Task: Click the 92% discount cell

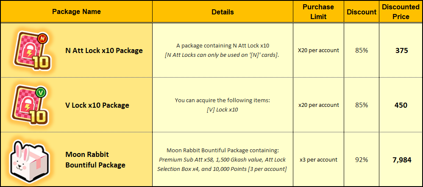Action: (x=362, y=160)
